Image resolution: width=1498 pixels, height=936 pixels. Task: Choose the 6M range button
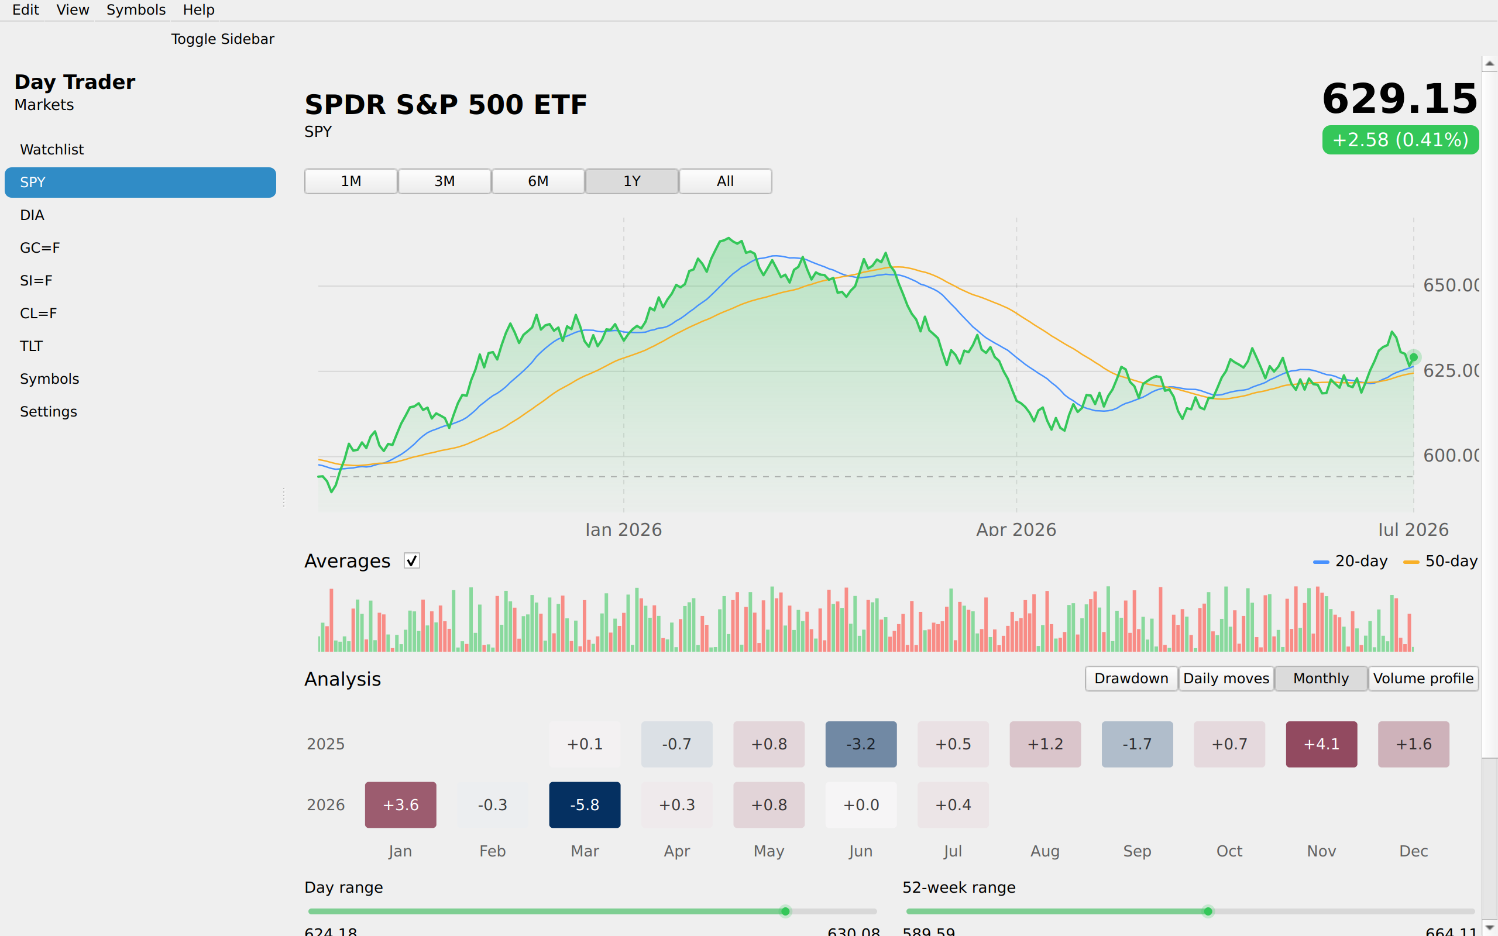538,181
